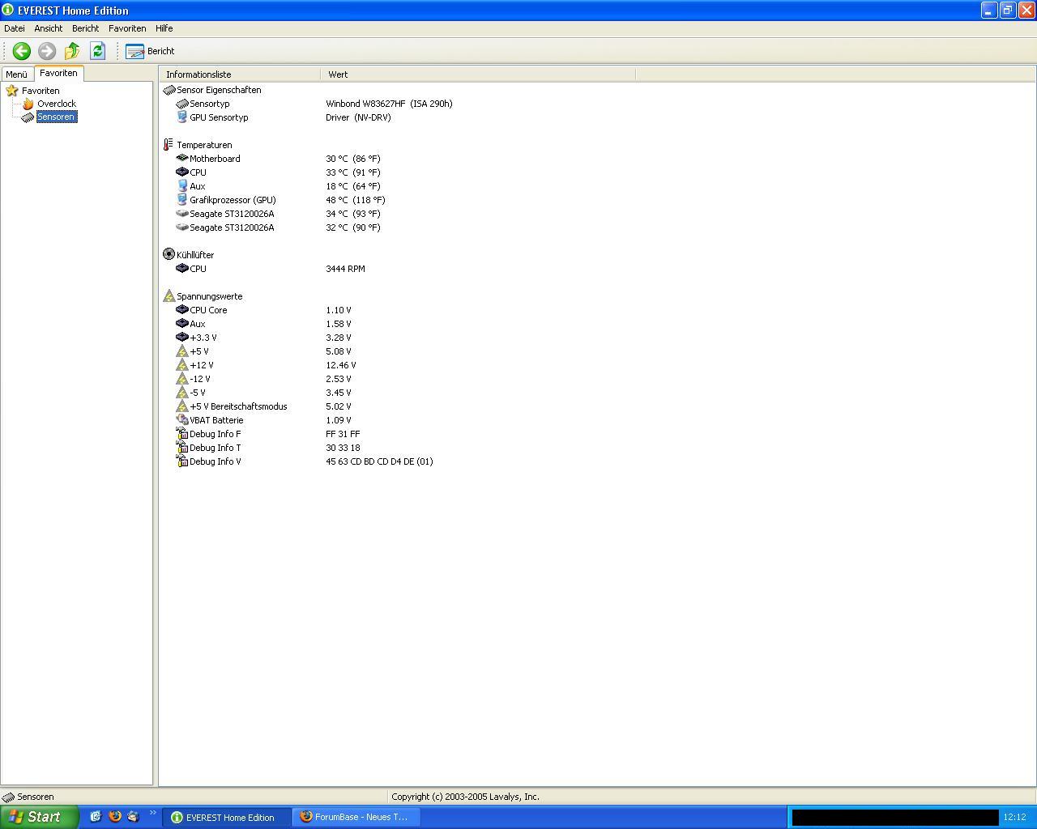Viewport: 1037px width, 829px height.
Task: Click the first quick launch icon
Action: point(96,817)
